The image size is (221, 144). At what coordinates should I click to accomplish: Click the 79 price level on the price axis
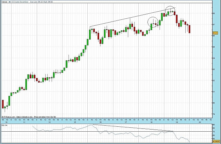(214, 114)
